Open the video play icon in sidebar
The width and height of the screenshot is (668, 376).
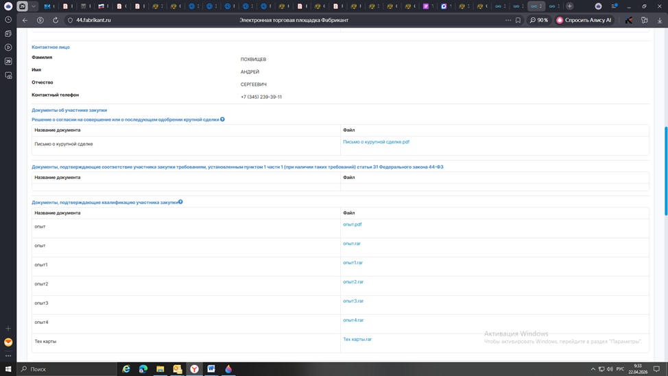(8, 47)
